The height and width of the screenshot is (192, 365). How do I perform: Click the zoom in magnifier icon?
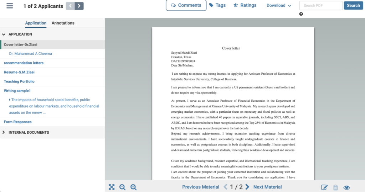pos(133,187)
